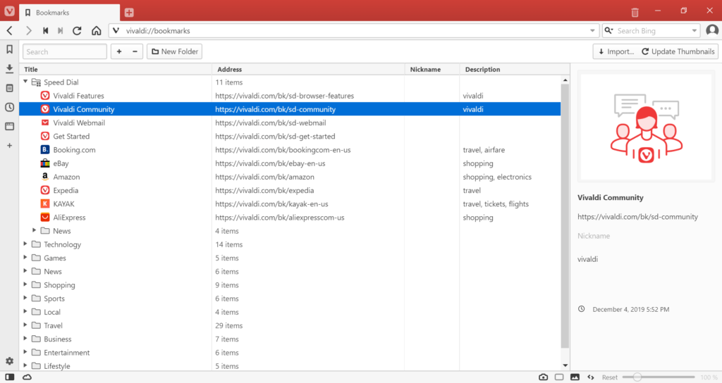
Task: Reload the current page
Action: (x=77, y=31)
